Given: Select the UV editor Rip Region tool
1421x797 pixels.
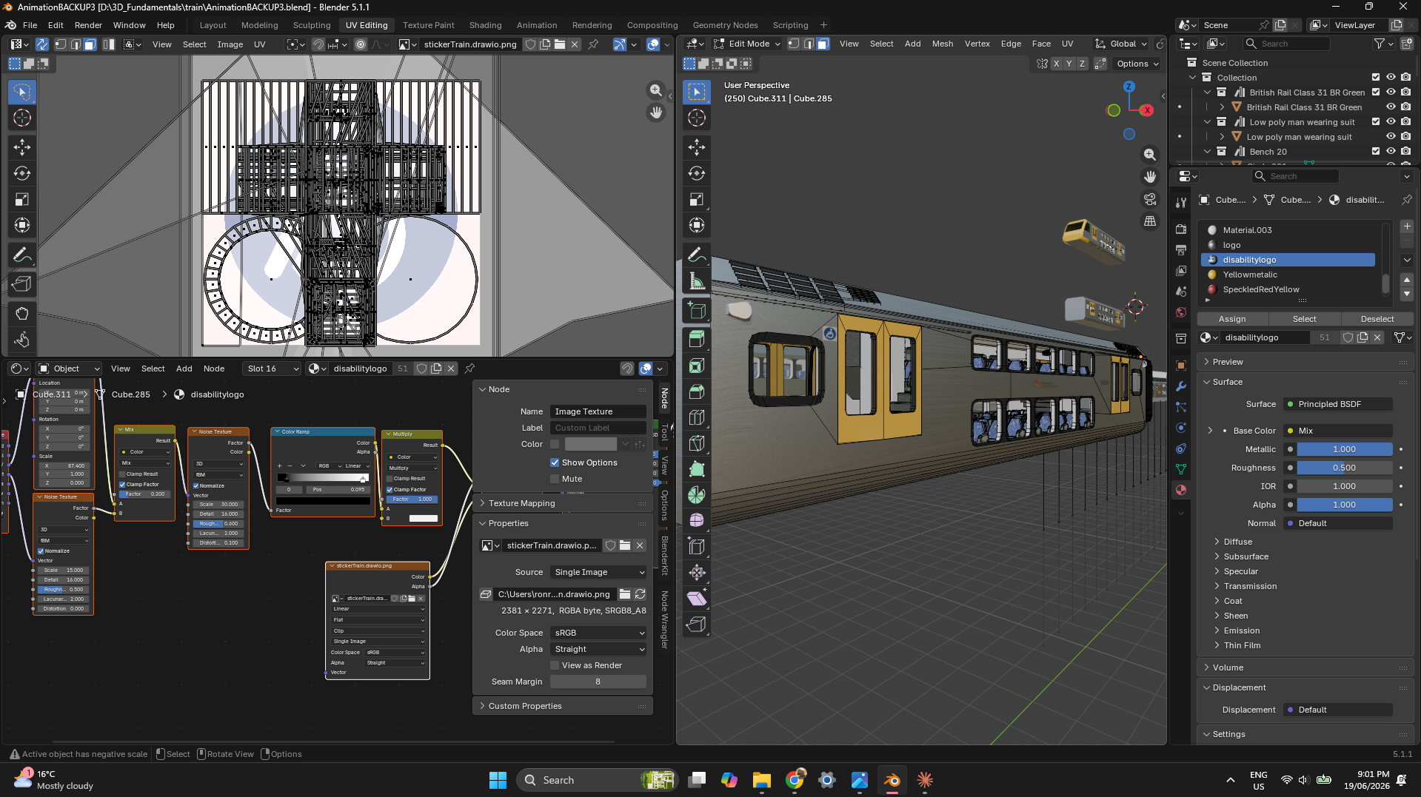Looking at the screenshot, I should coord(22,284).
